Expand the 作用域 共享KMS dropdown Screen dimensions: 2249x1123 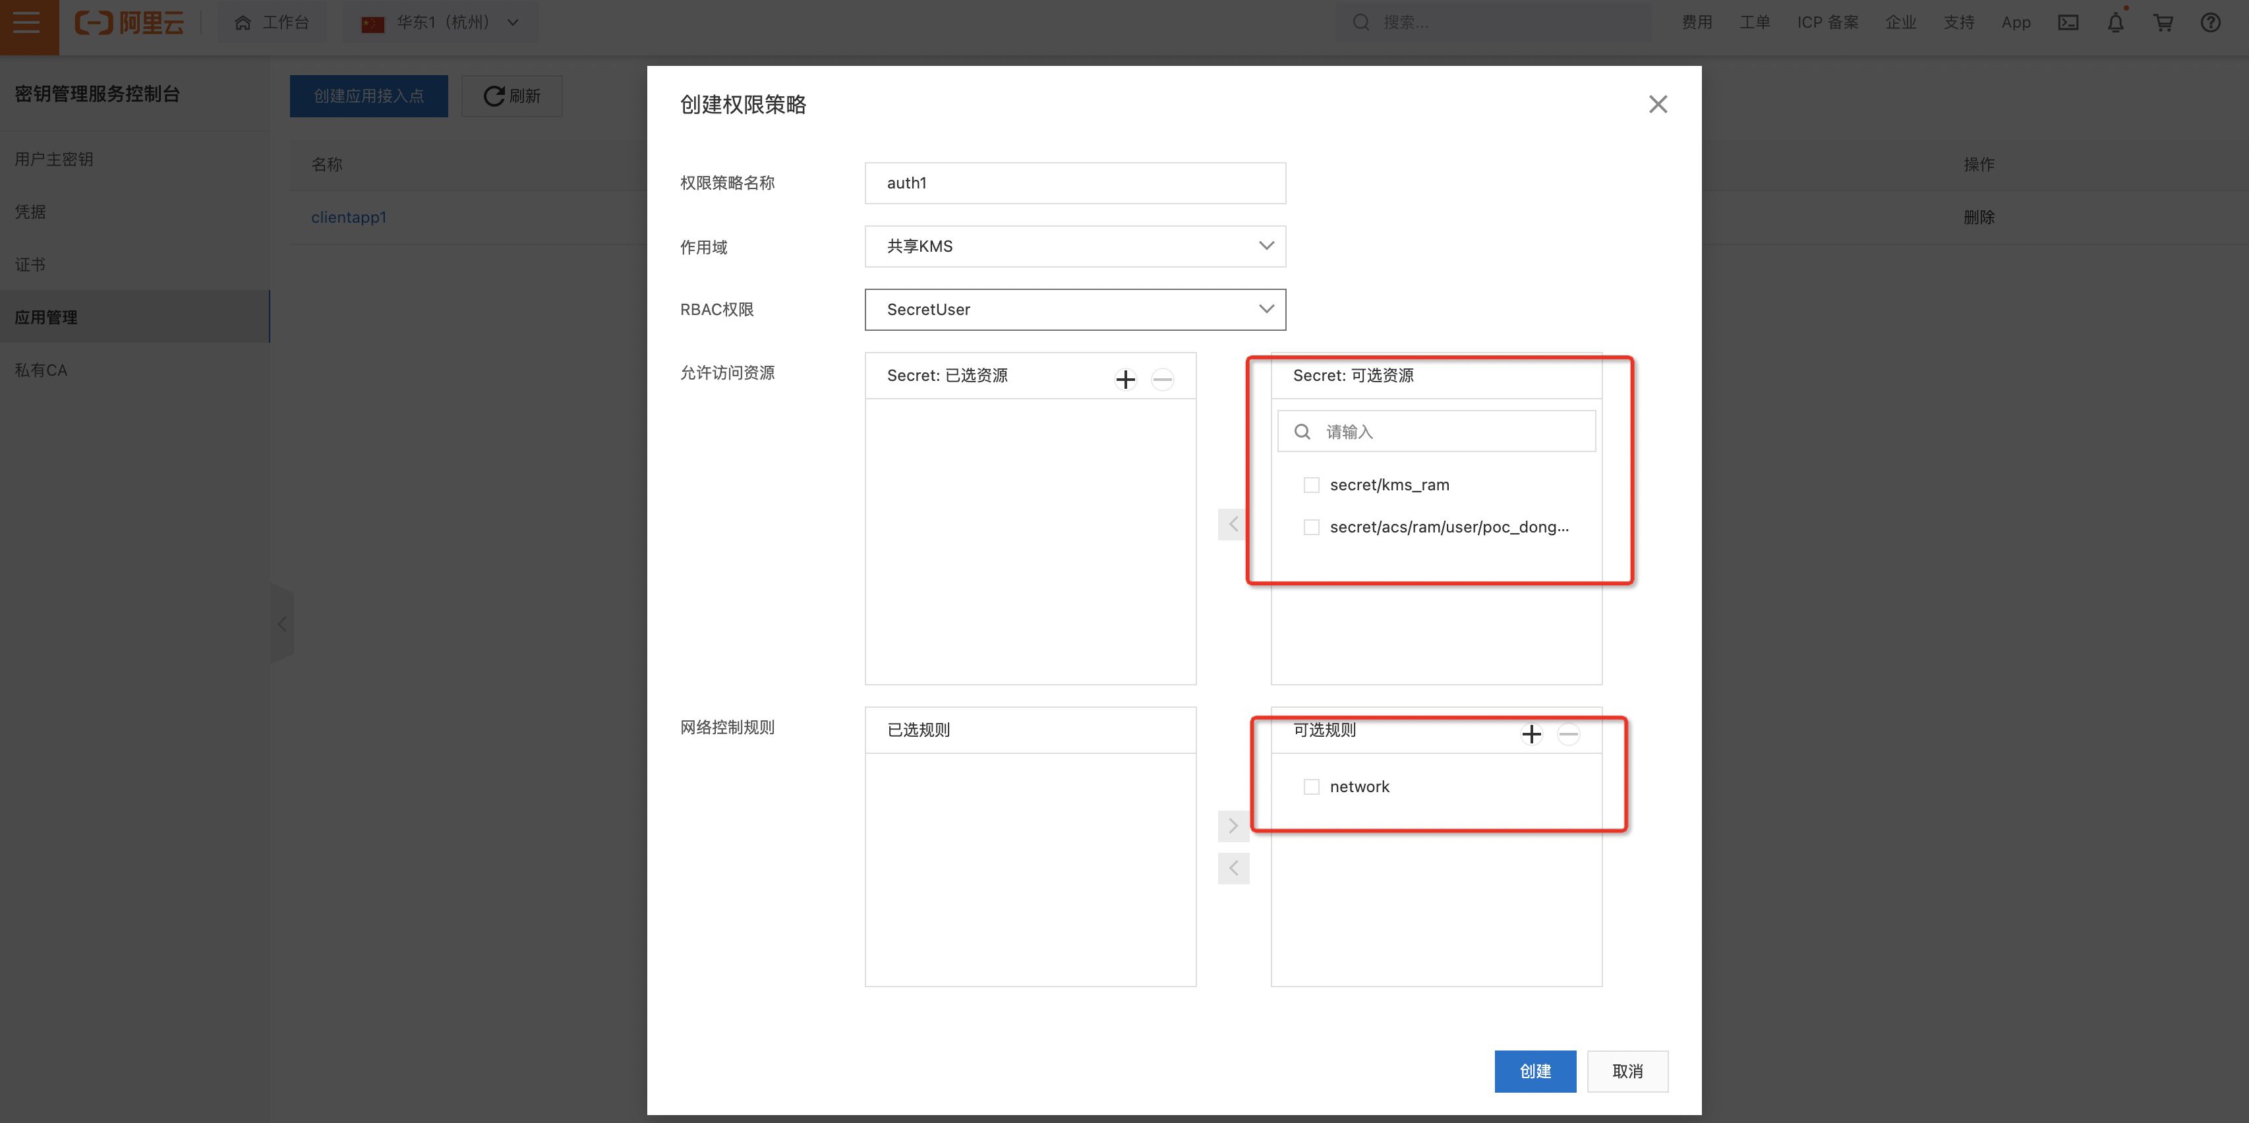tap(1075, 246)
